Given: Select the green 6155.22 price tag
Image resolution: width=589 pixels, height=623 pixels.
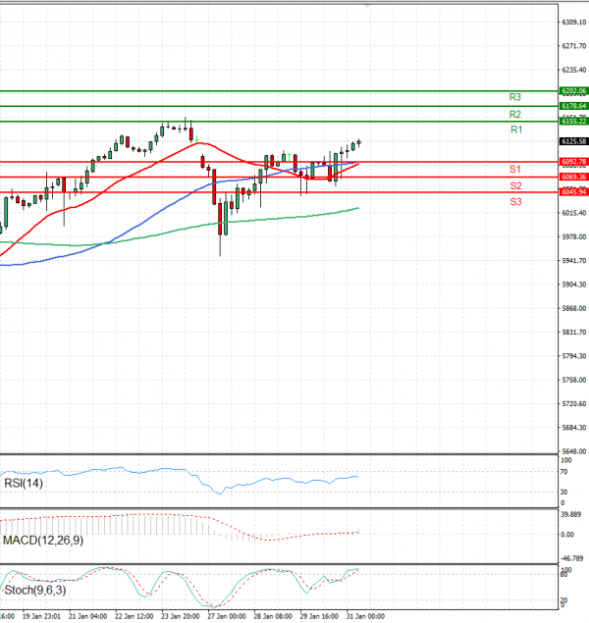Looking at the screenshot, I should click(573, 122).
